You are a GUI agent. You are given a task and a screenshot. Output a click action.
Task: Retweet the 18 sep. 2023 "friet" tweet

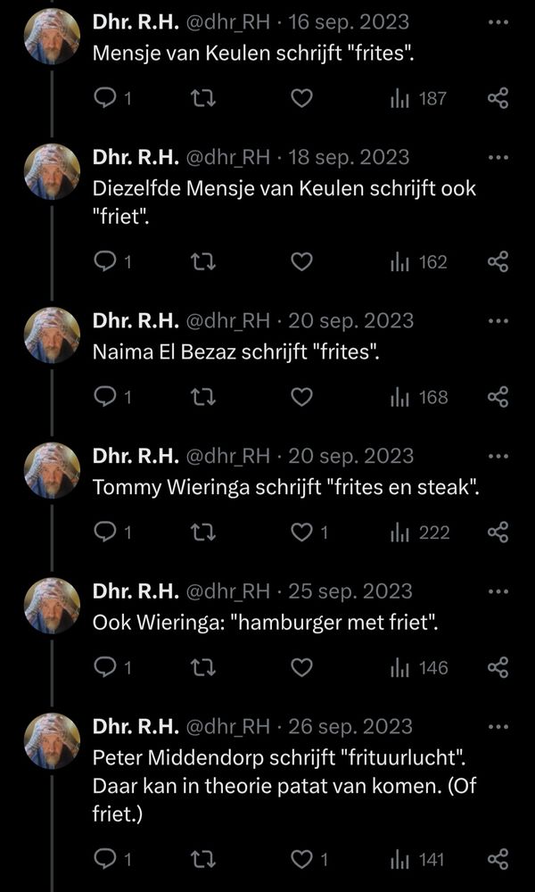click(x=204, y=262)
